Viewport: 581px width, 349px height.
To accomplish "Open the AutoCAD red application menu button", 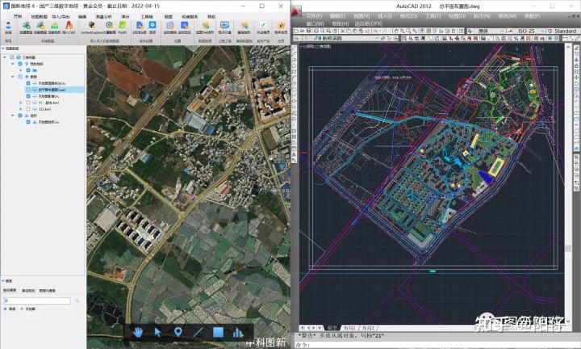I will (x=296, y=11).
